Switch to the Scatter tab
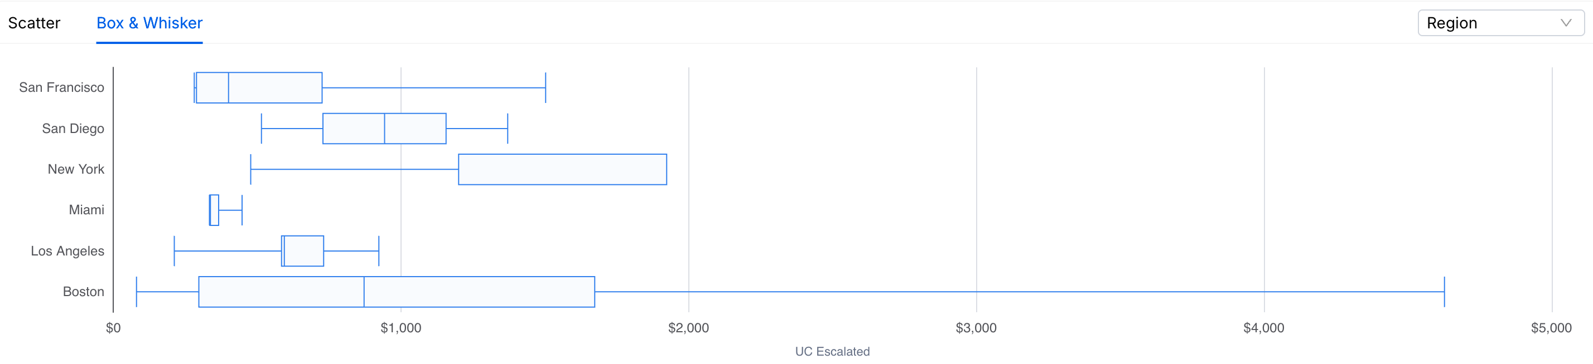This screenshot has height=364, width=1593. pyautogui.click(x=34, y=23)
